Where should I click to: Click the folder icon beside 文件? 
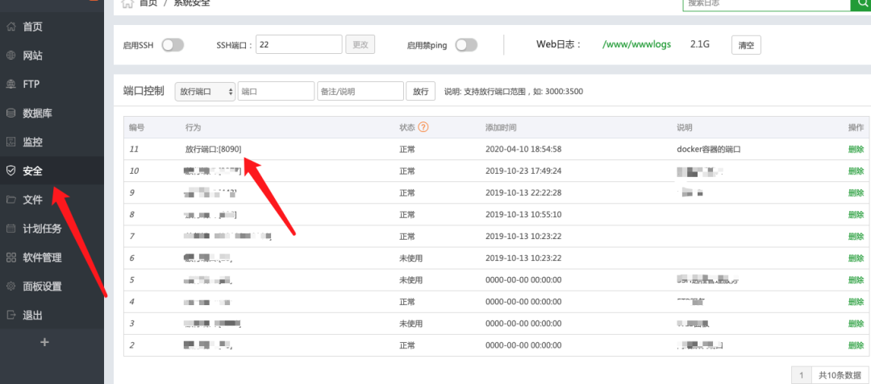click(10, 200)
